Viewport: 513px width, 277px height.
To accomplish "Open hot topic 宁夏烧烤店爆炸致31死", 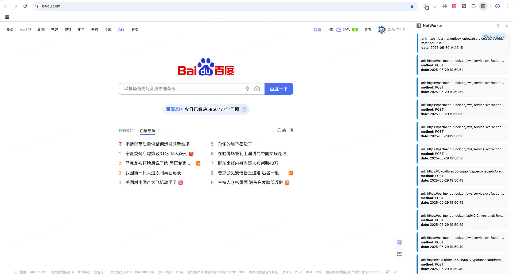I will pos(156,154).
